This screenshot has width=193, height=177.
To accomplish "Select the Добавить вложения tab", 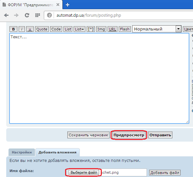I will (58, 152).
